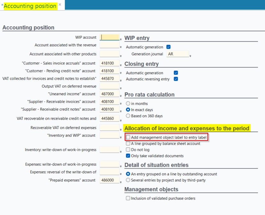Check the Do not log option
This screenshot has height=215, width=265.
click(128, 150)
